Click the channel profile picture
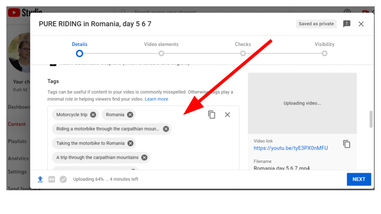Viewport: 381px width, 214px height. tap(19, 52)
